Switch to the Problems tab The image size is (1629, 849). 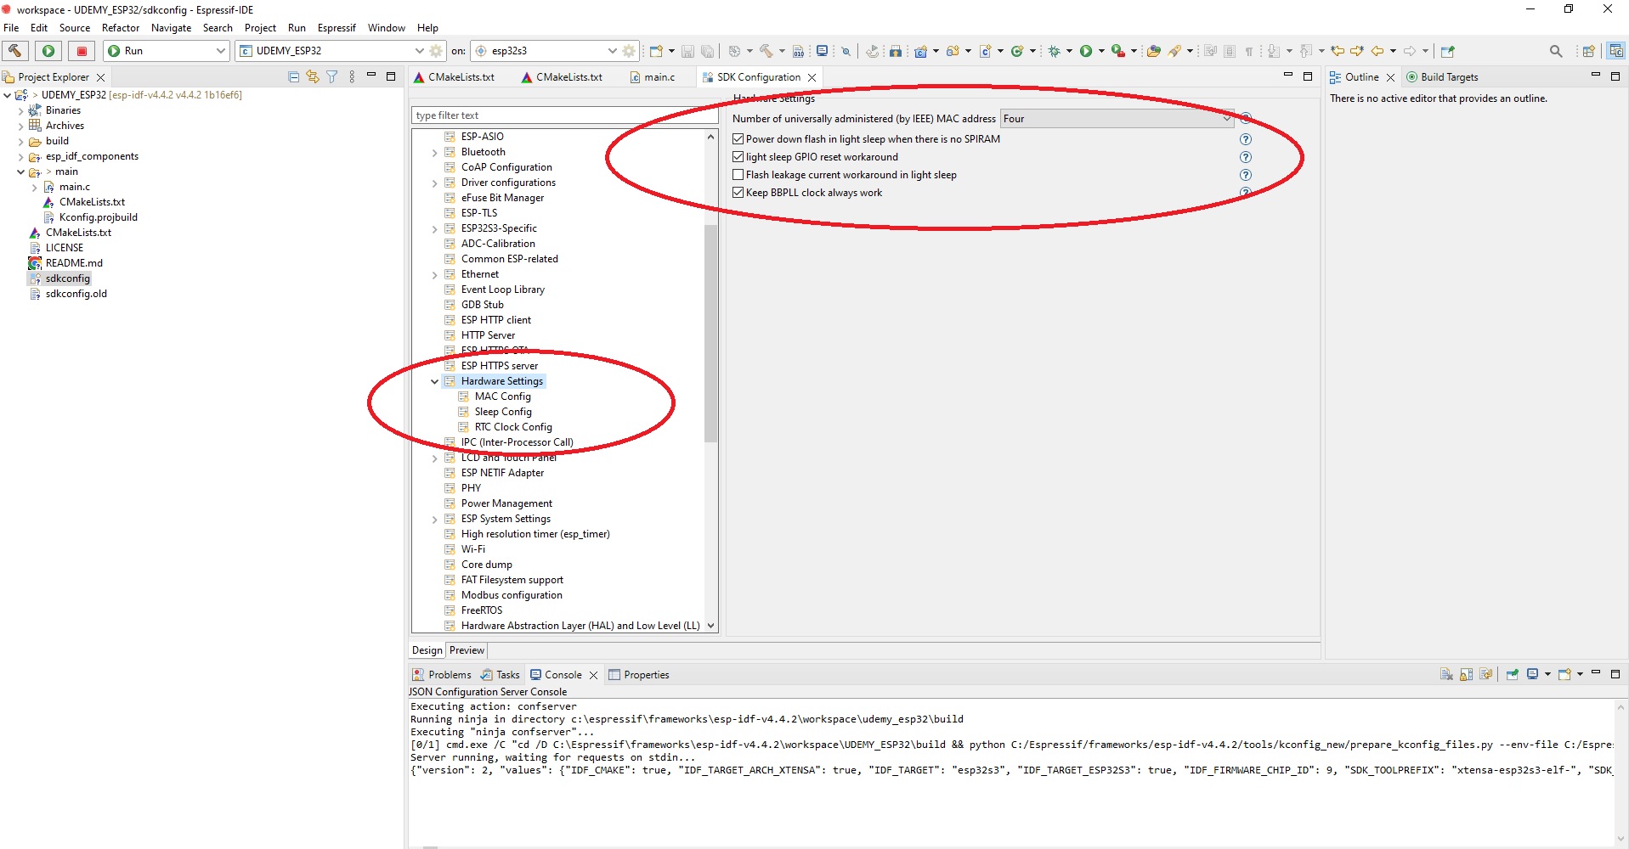pyautogui.click(x=441, y=675)
